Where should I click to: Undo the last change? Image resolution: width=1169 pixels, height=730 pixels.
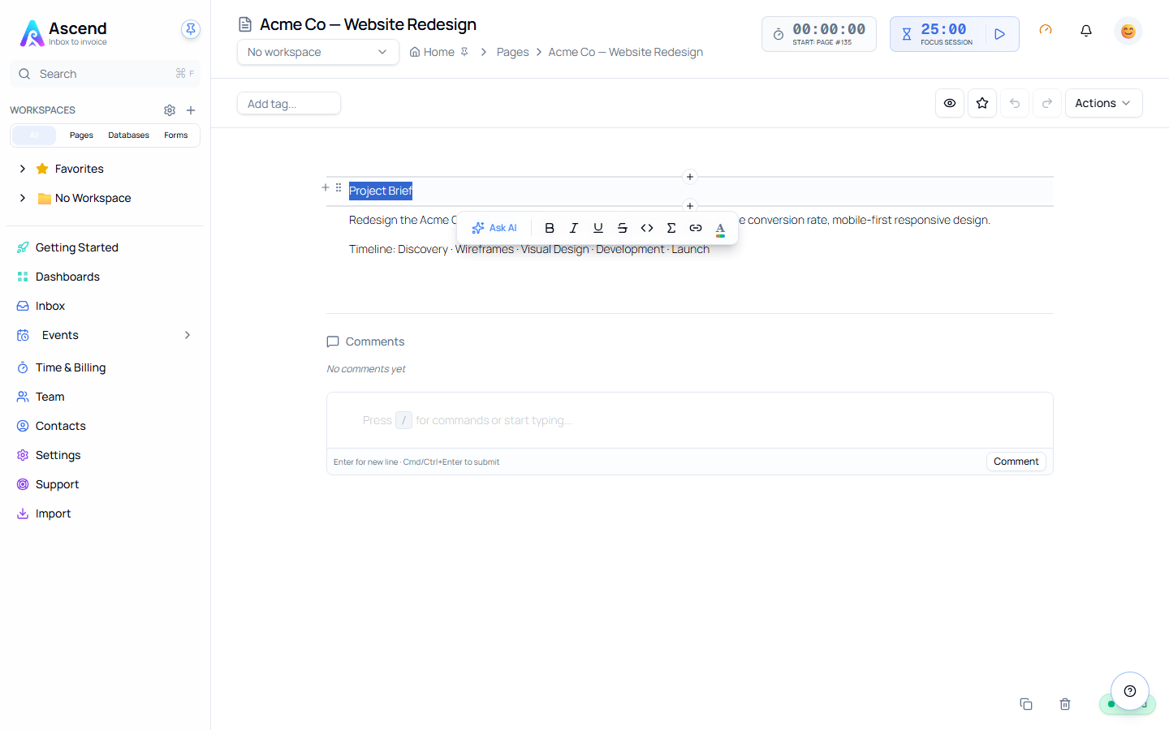tap(1015, 103)
